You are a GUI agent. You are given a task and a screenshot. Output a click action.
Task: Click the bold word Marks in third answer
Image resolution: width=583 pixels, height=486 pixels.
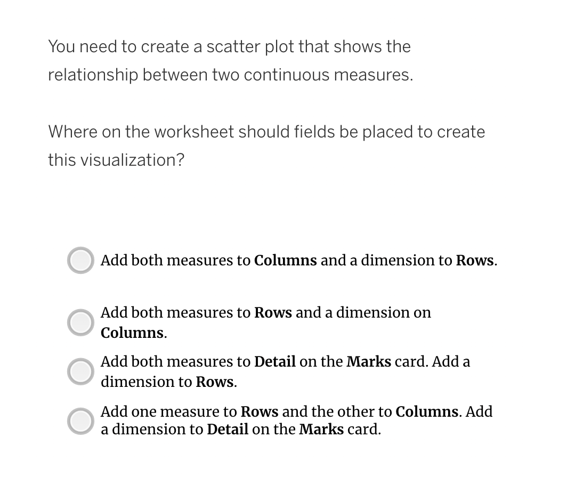point(369,361)
